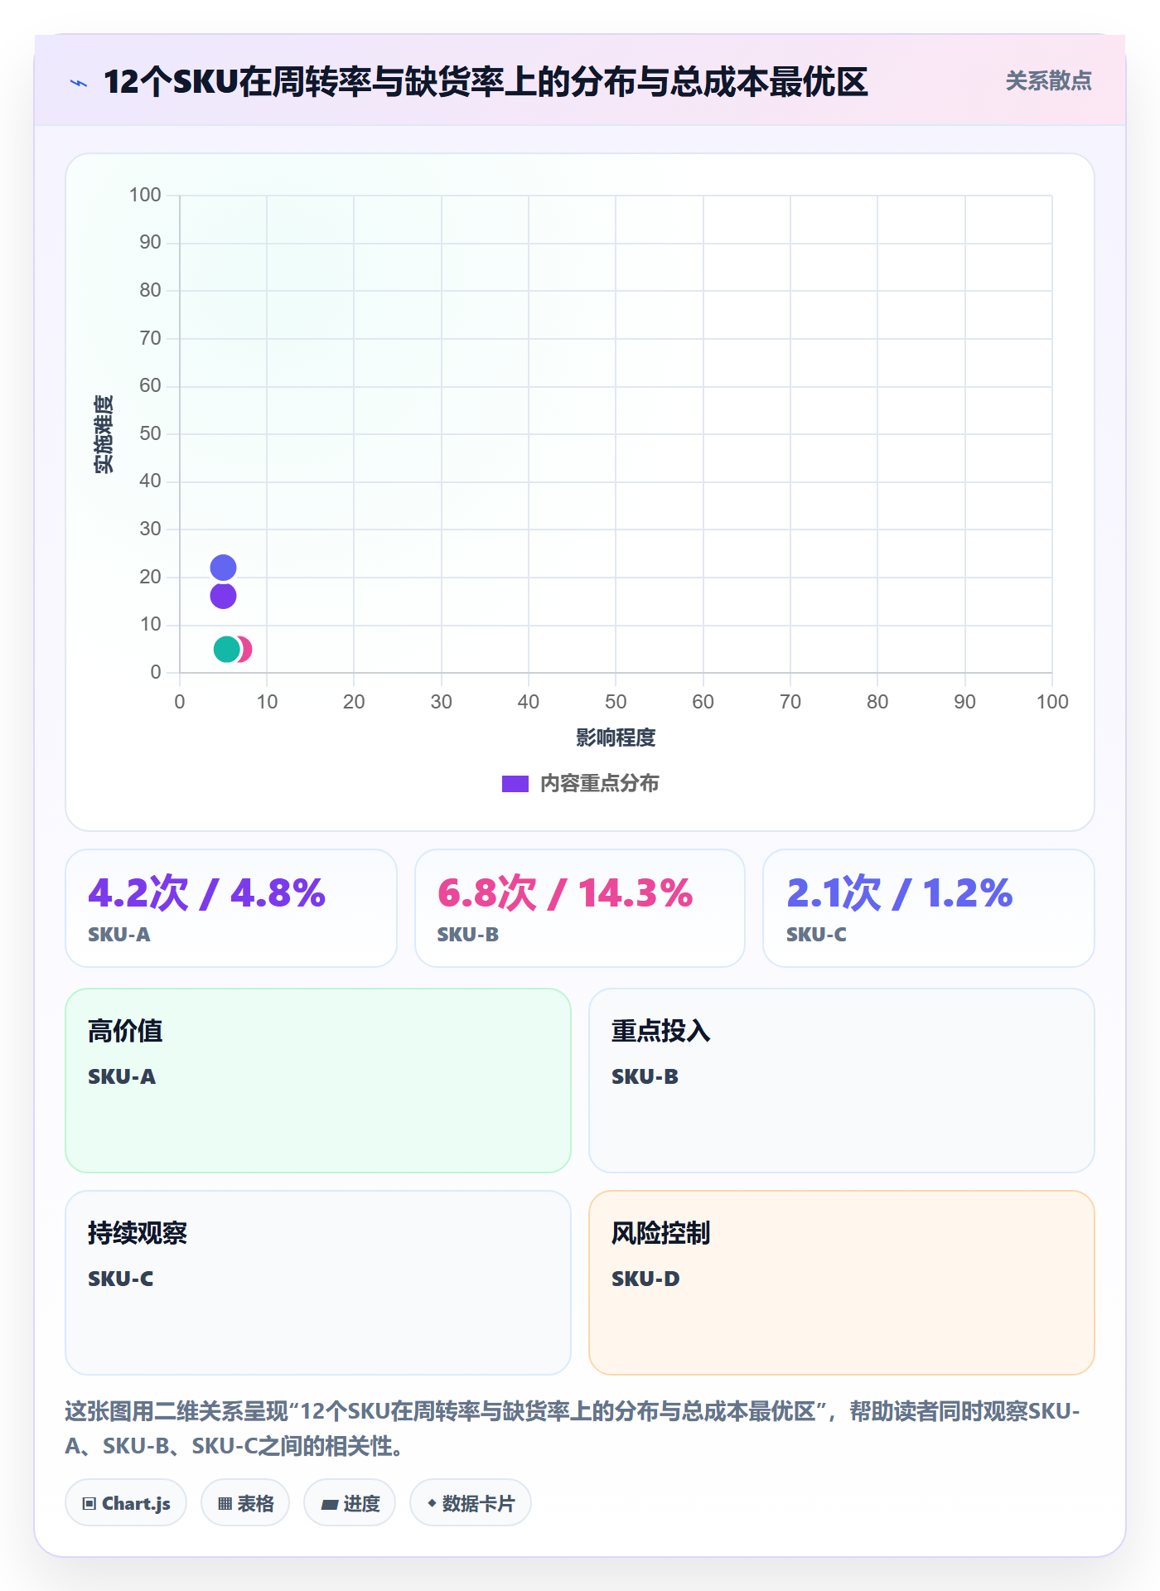
Task: Select the SKU-A metric card 4.2次 / 4.8%
Action: [231, 908]
